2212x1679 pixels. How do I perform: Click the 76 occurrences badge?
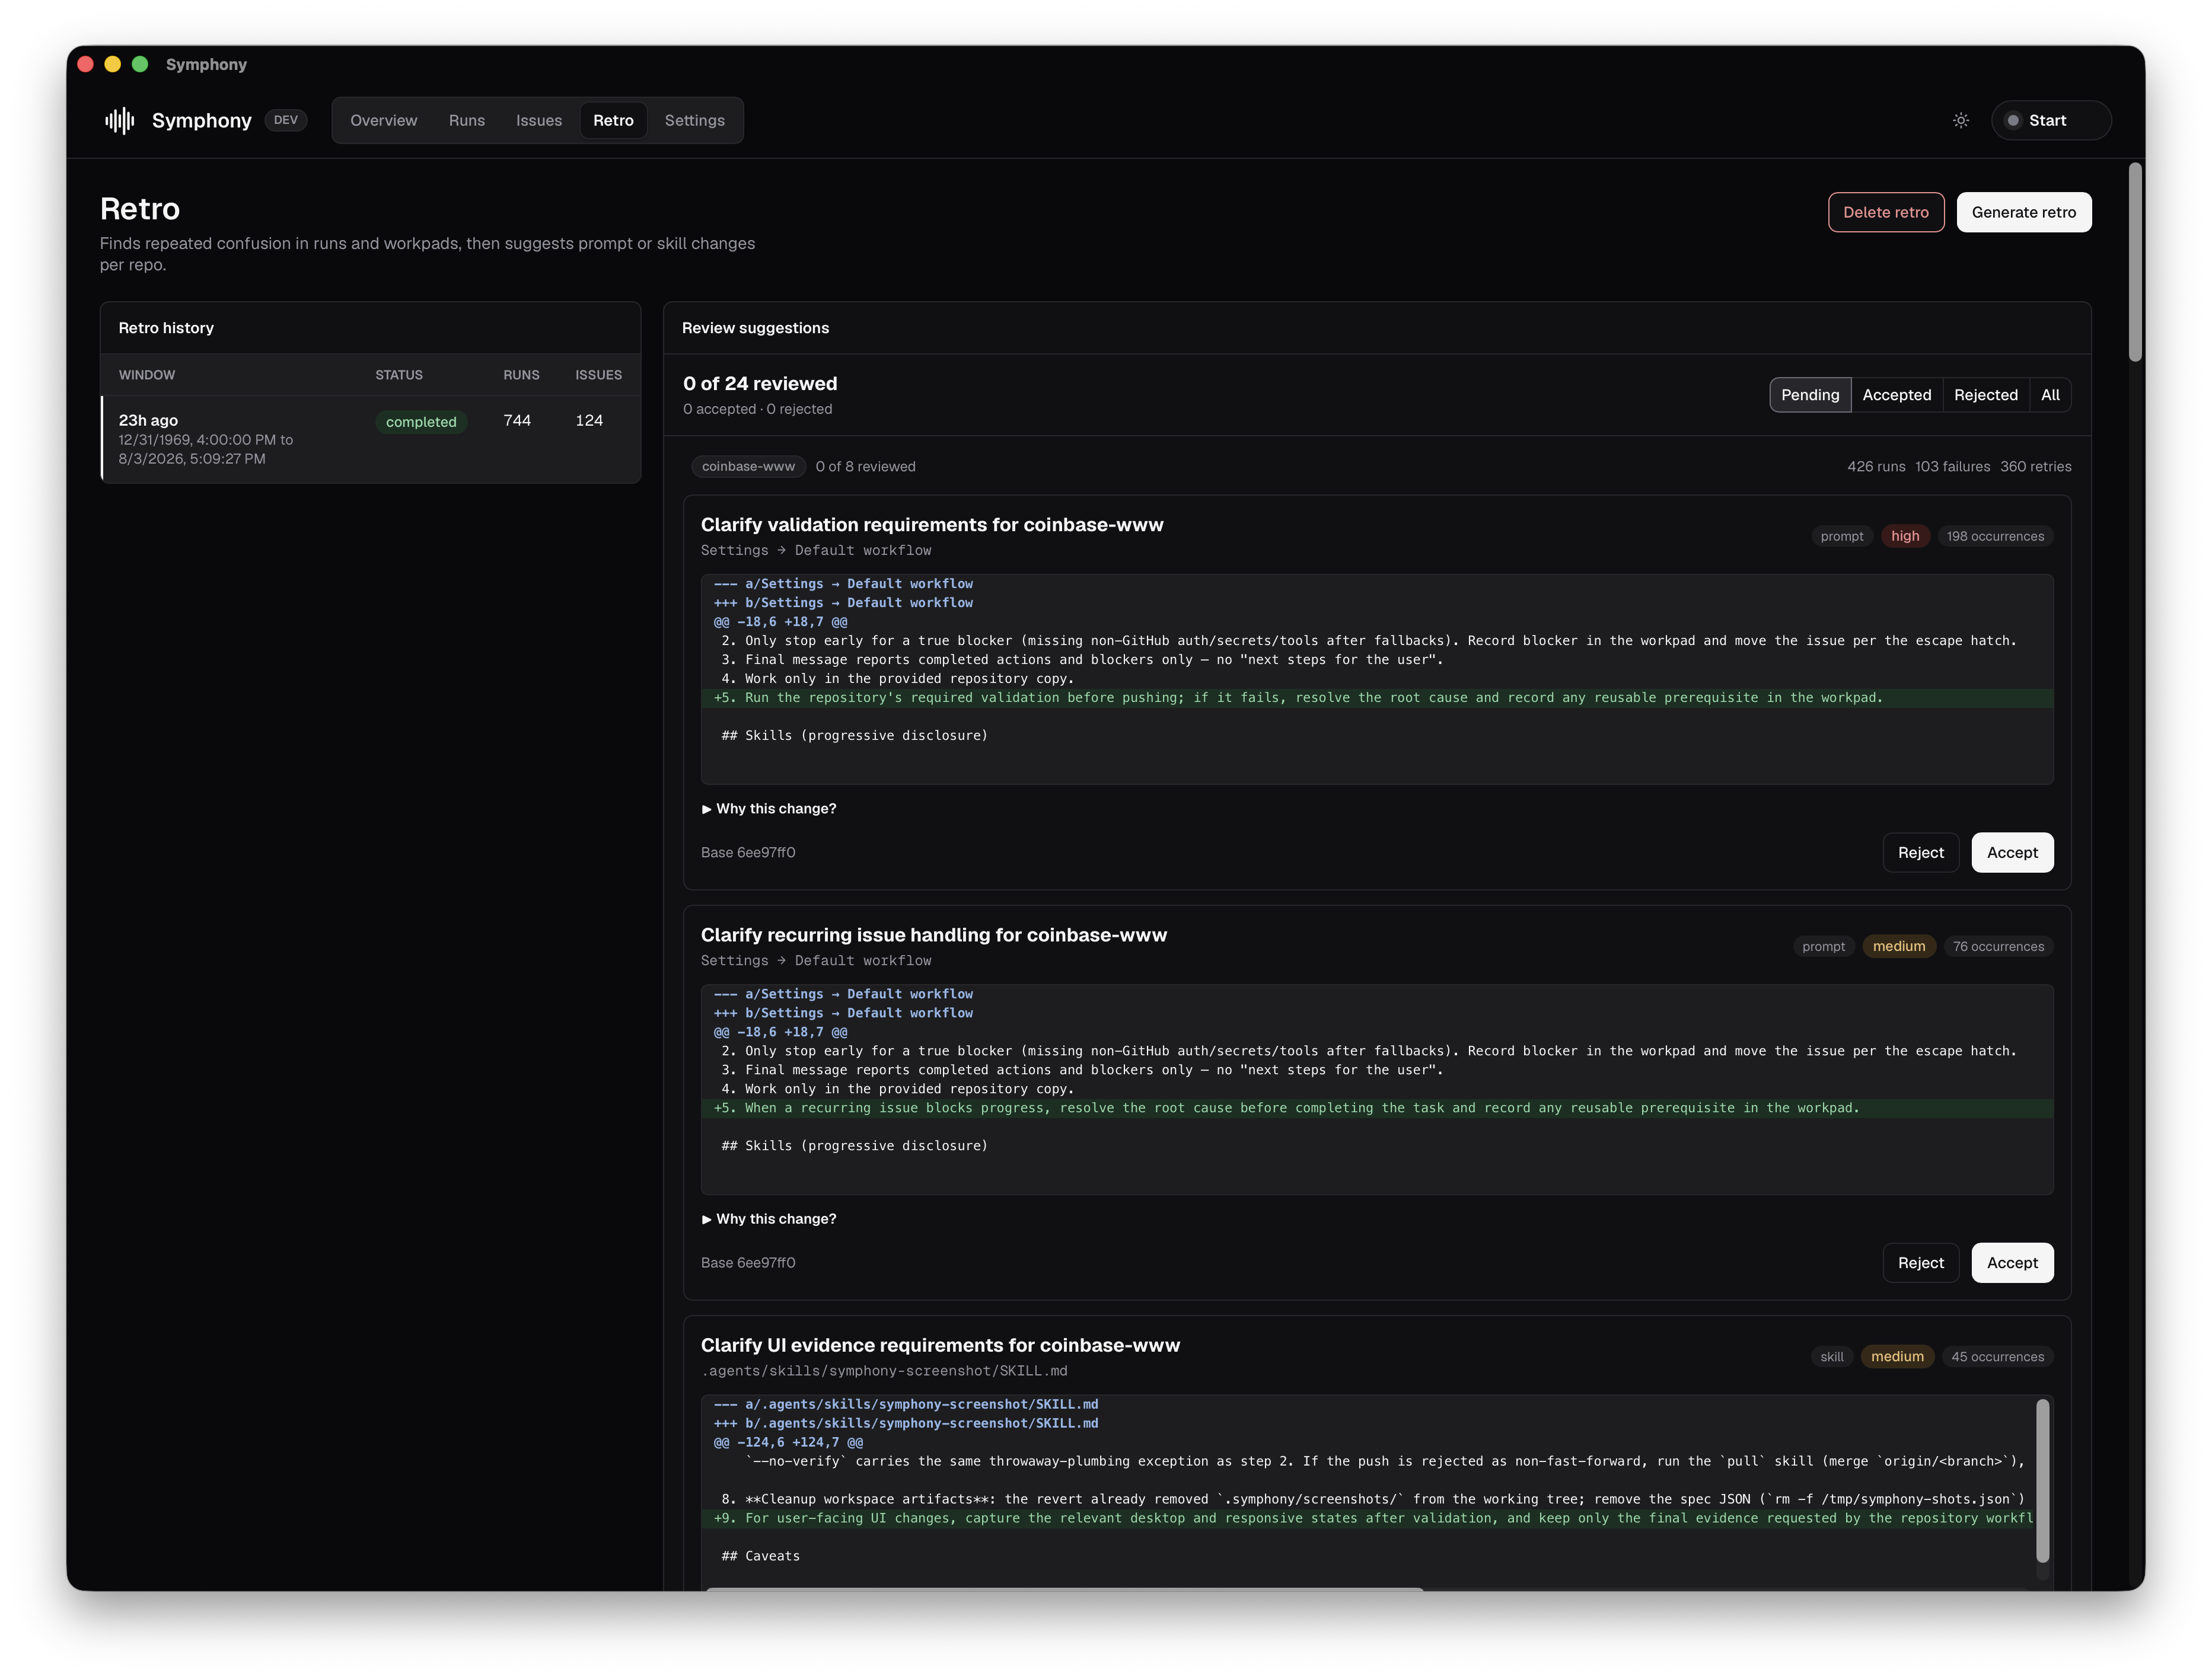coord(1998,947)
